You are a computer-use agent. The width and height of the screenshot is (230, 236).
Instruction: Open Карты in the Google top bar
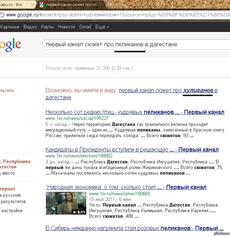(47, 27)
